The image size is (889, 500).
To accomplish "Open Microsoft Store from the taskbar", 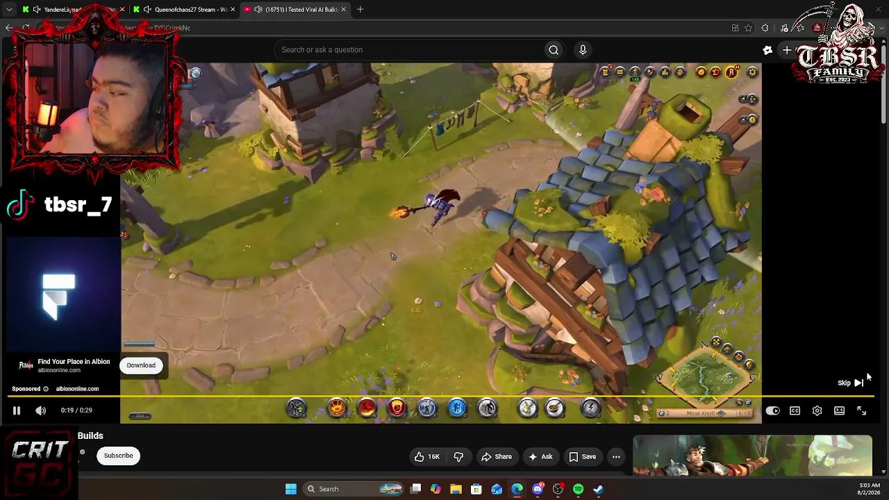I will pos(476,489).
